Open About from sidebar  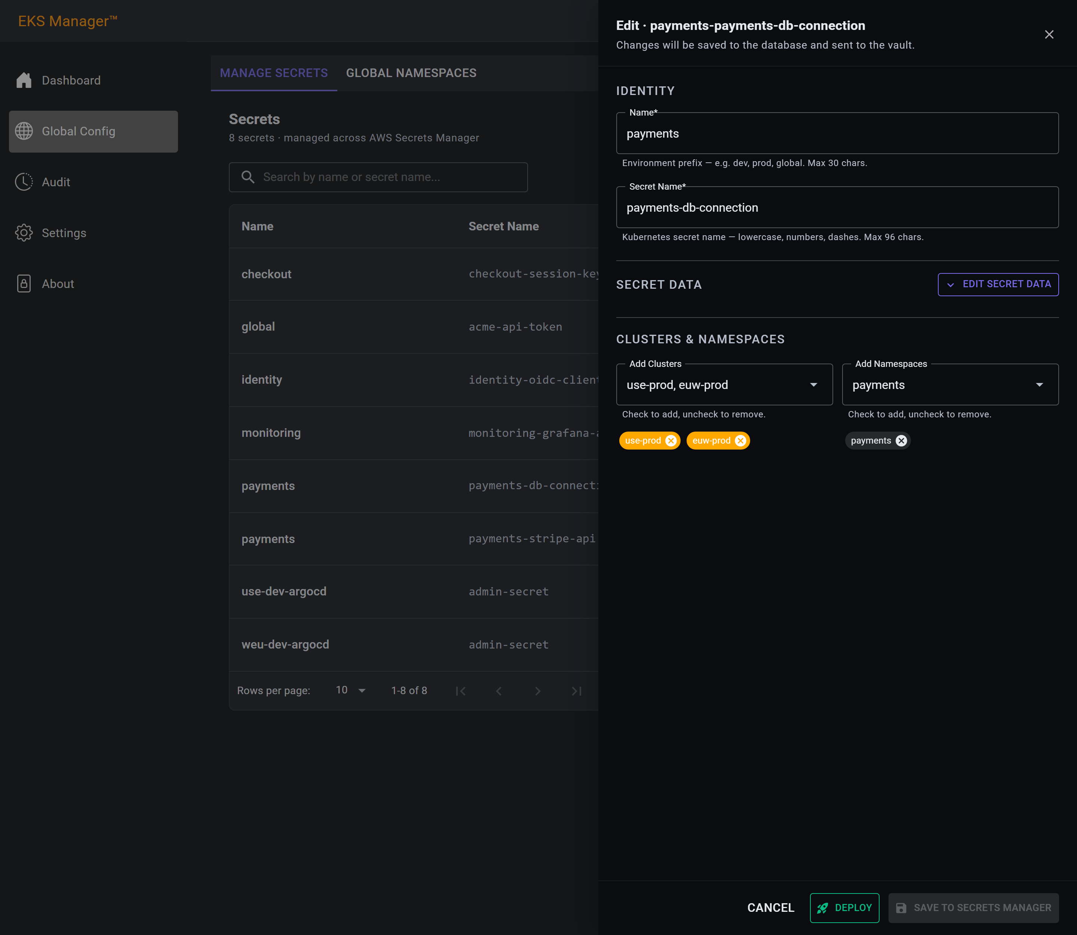[x=93, y=284]
